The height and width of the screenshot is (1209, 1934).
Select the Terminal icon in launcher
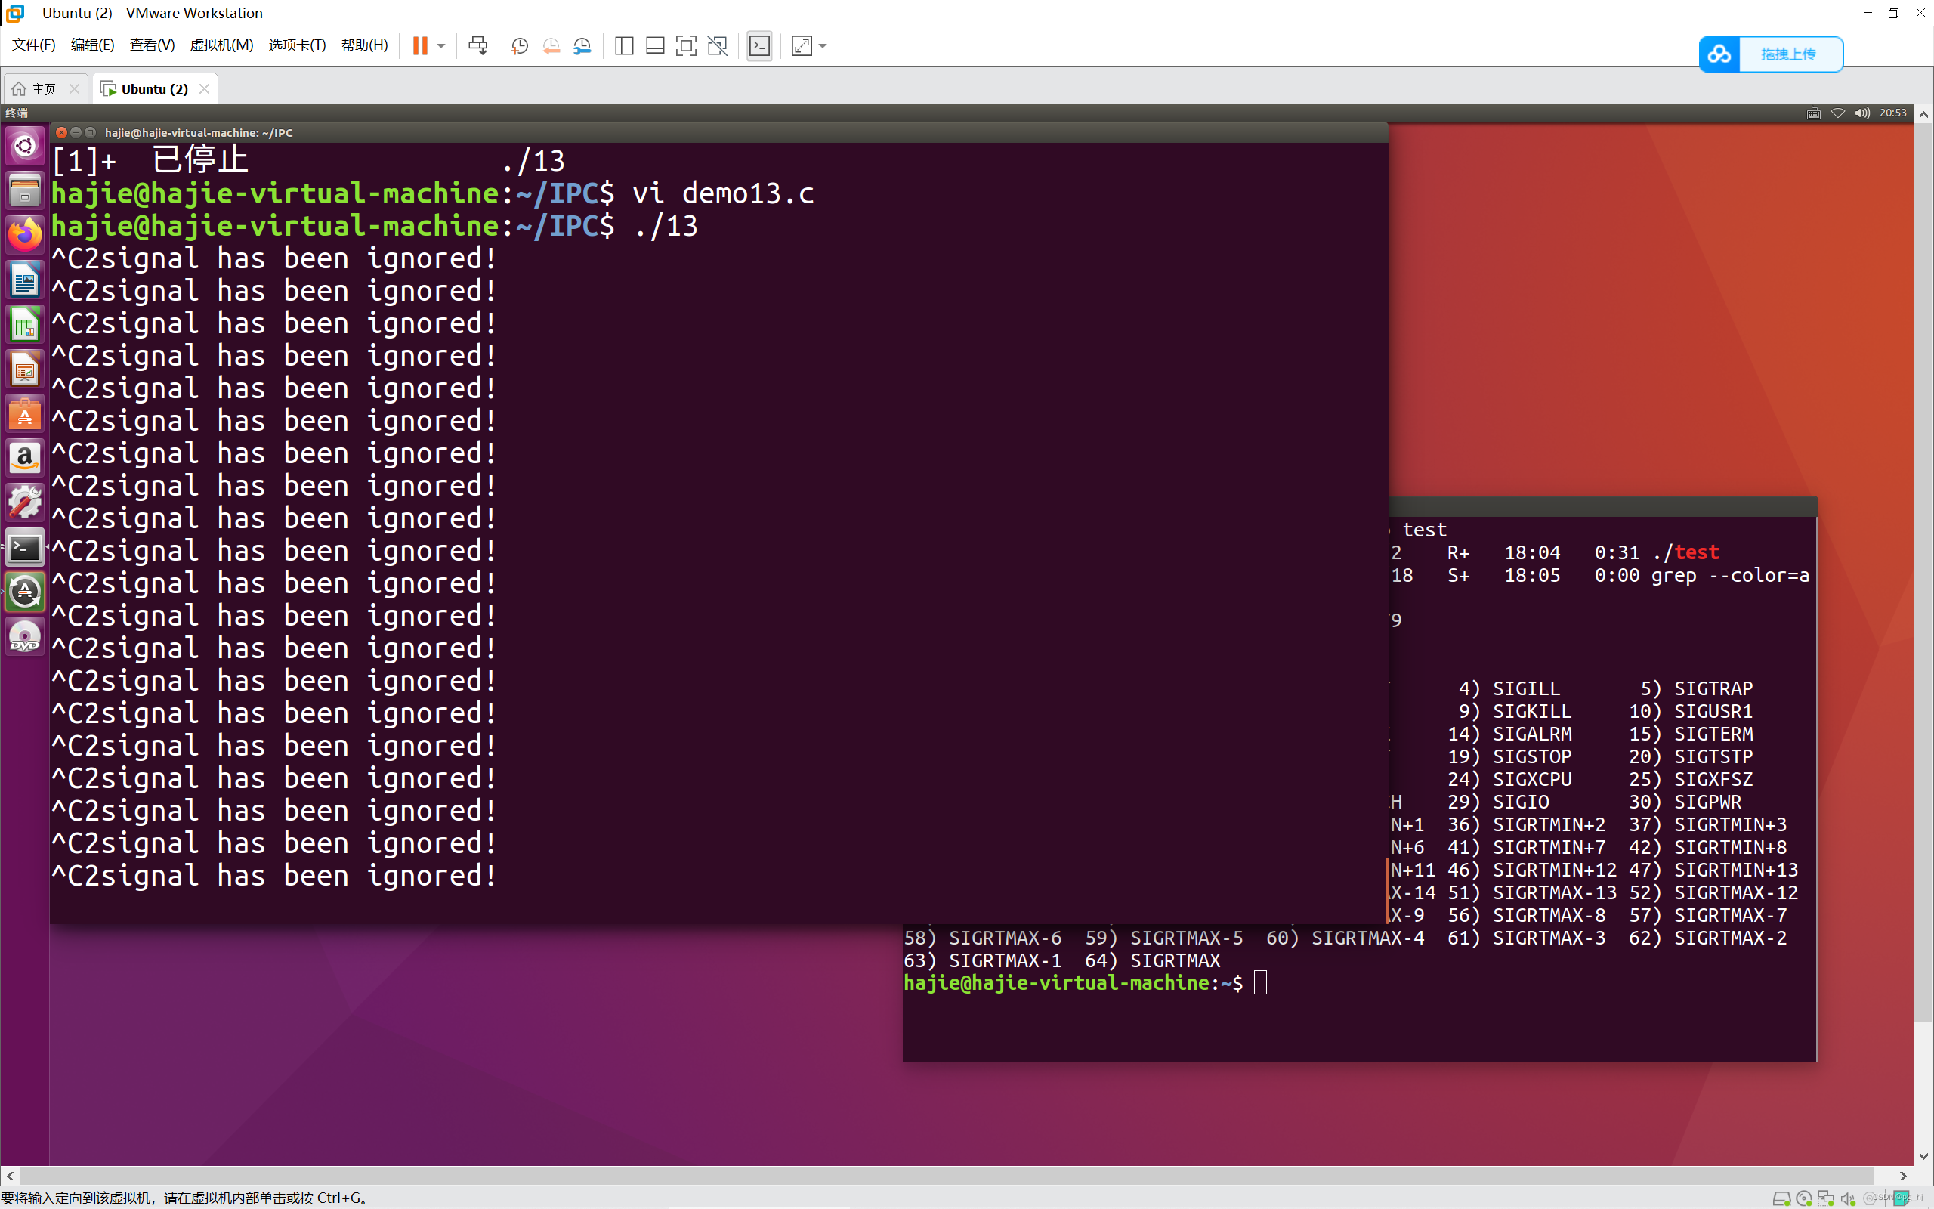click(25, 548)
